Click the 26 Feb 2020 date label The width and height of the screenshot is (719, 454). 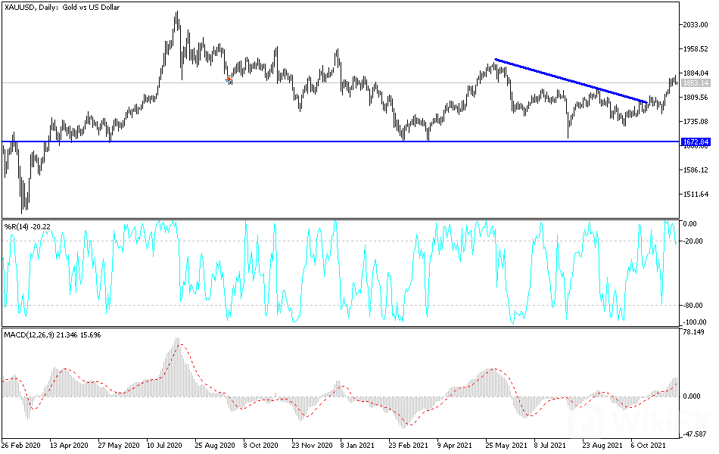click(20, 445)
